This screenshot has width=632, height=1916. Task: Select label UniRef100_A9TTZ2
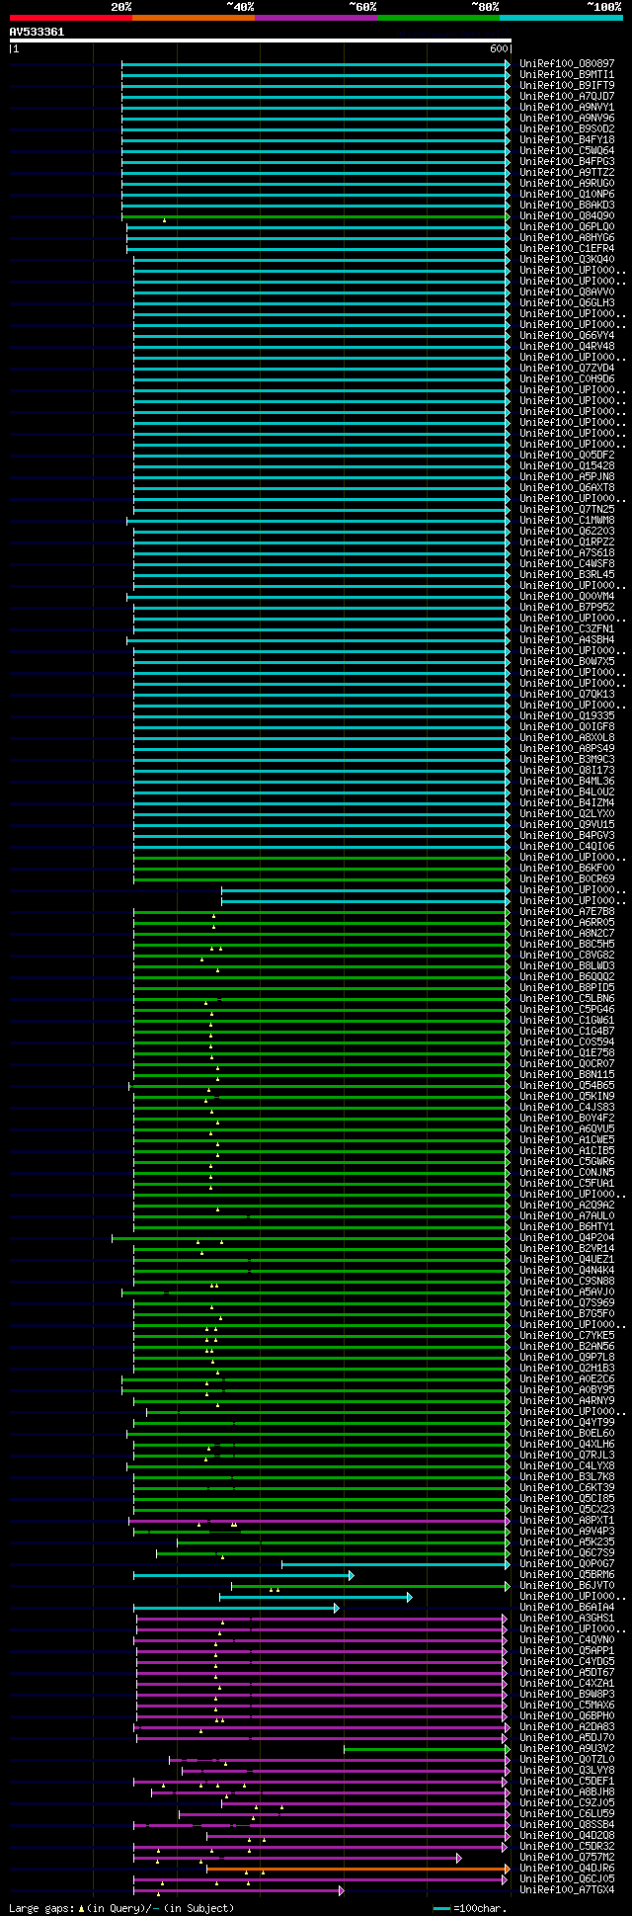click(x=567, y=173)
